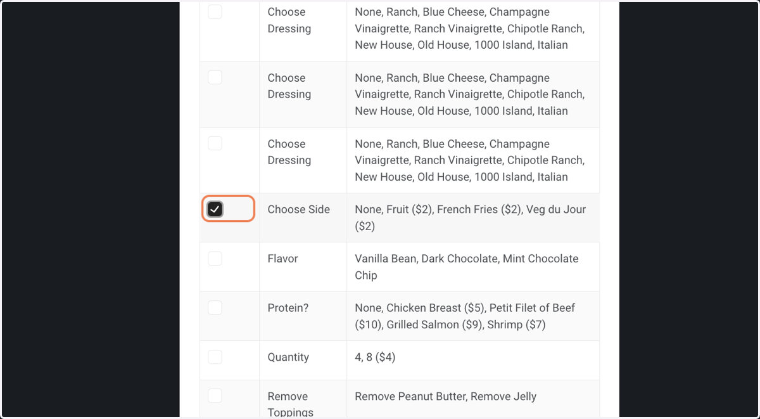Enable the Protein? row checkbox

click(x=215, y=307)
